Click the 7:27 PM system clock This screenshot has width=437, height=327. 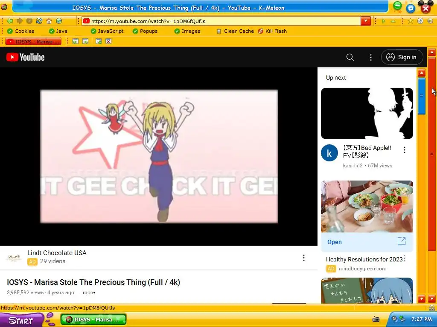tap(421, 319)
